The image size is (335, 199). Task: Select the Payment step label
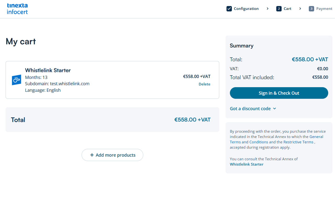click(324, 9)
